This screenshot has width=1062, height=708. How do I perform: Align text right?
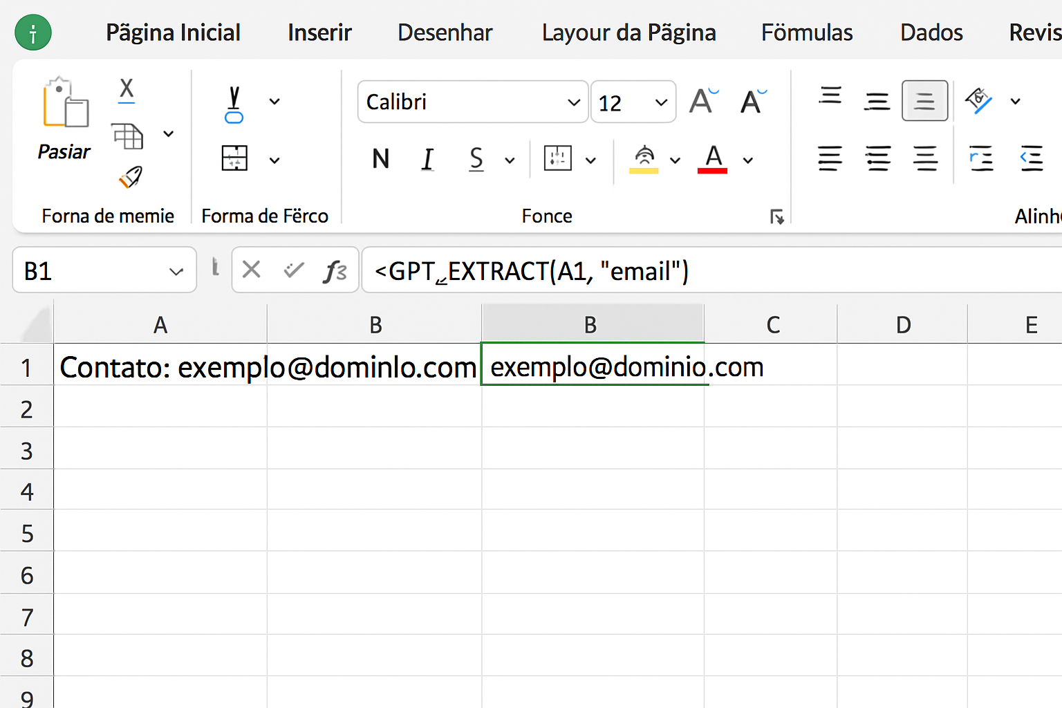925,159
